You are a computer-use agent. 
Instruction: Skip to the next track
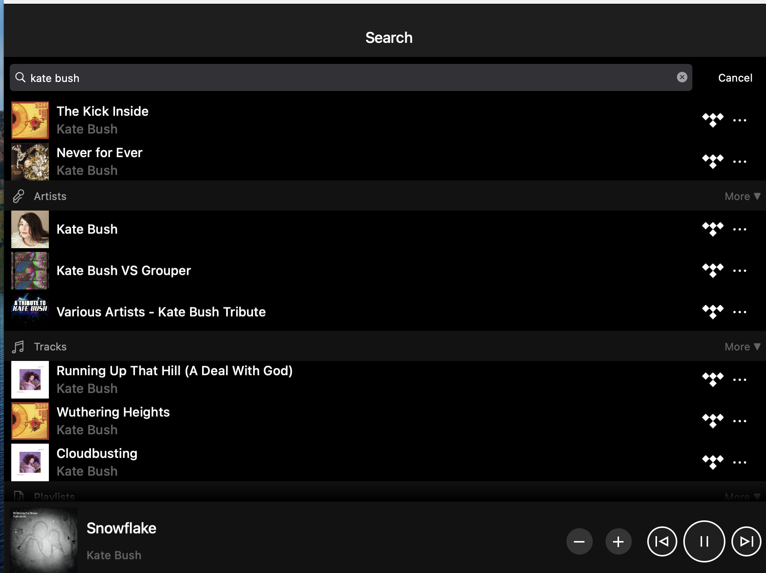[746, 541]
